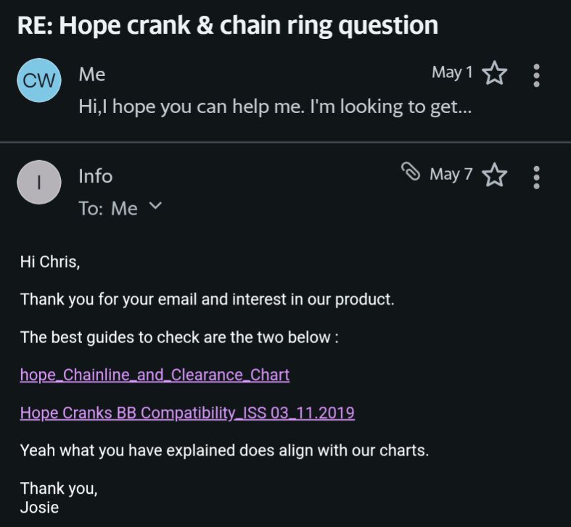Click the May 1 date label
The height and width of the screenshot is (527, 571).
452,73
